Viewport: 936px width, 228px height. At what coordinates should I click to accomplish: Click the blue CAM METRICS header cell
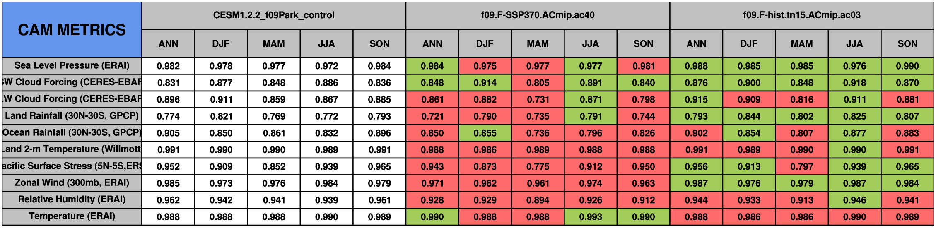pyautogui.click(x=72, y=30)
